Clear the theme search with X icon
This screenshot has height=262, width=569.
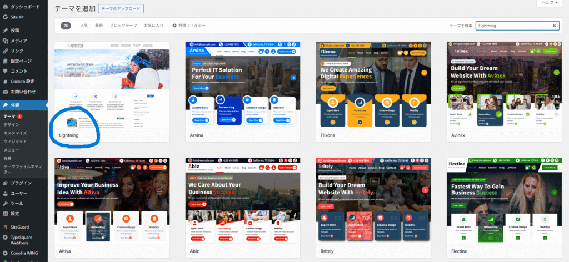coord(554,26)
